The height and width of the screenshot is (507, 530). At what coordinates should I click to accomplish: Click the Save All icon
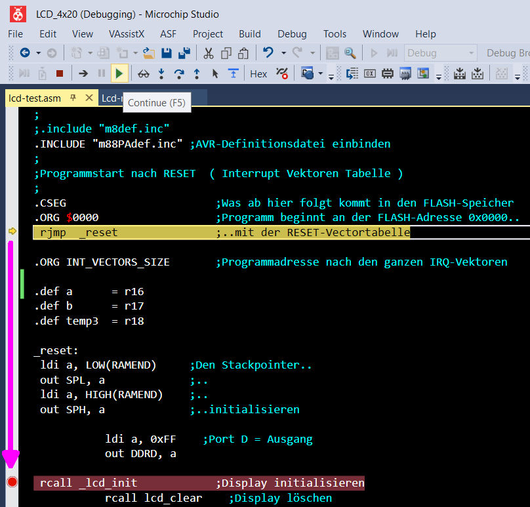tap(184, 53)
